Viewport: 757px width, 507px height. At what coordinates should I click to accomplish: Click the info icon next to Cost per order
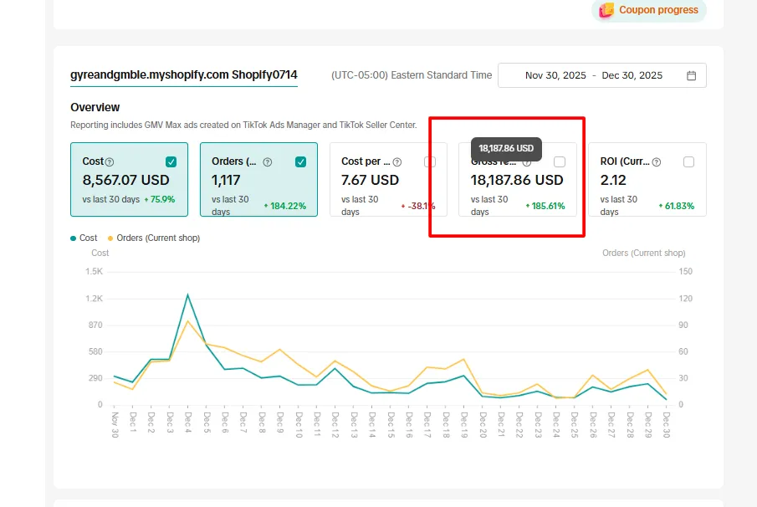(x=397, y=162)
